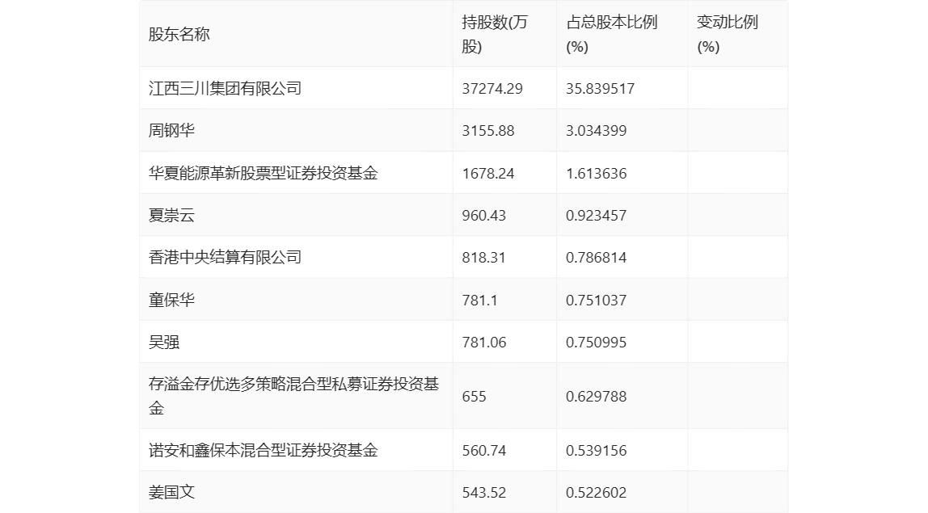Select the percentage 0.751037
The height and width of the screenshot is (513, 928).
pyautogui.click(x=596, y=300)
